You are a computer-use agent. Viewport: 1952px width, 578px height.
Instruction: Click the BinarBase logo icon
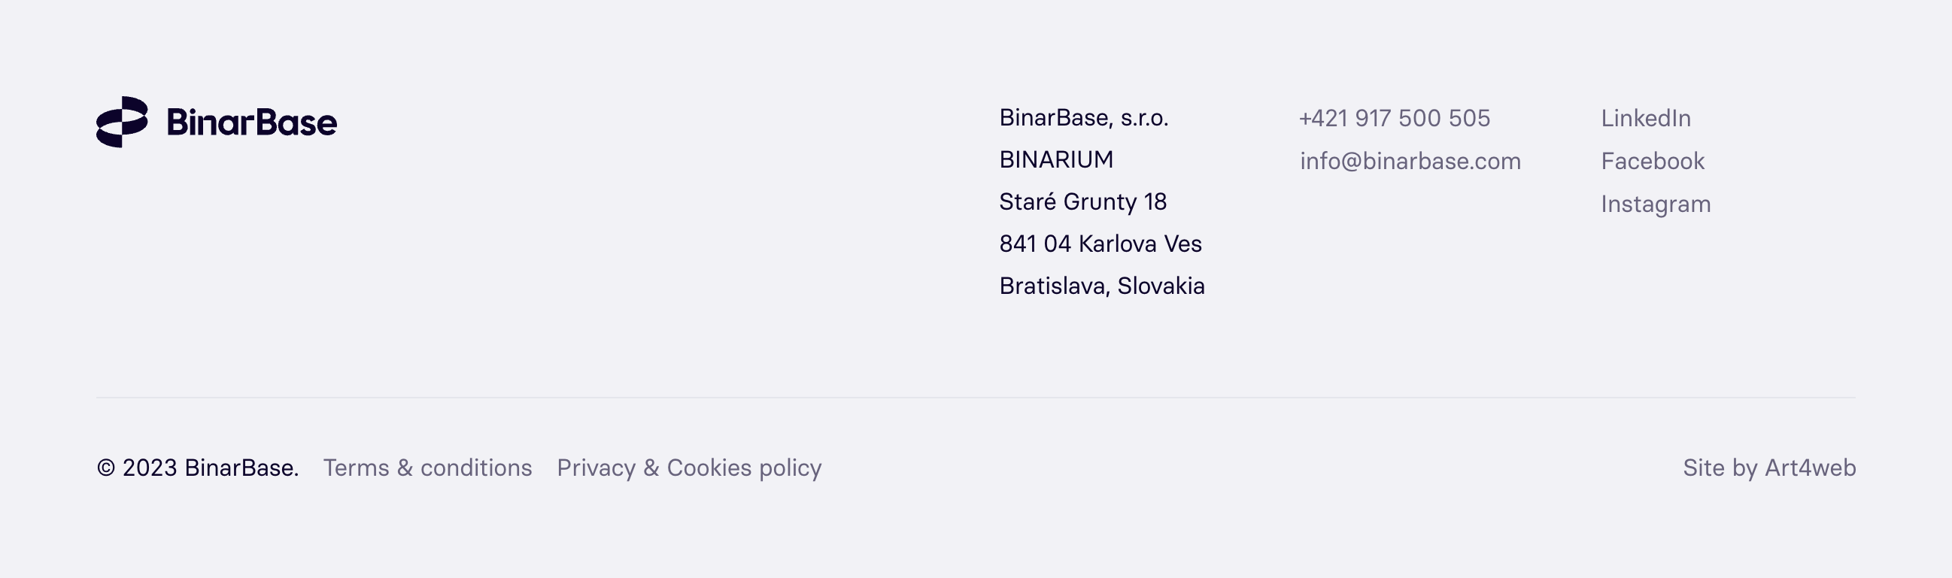(x=122, y=122)
